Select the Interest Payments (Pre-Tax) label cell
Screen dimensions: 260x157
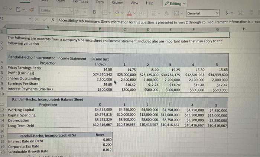(x=47, y=89)
